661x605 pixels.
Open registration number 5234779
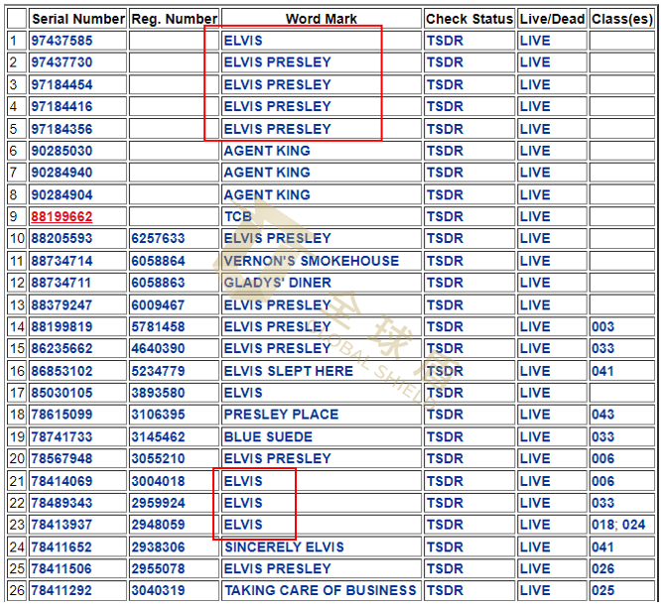158,371
